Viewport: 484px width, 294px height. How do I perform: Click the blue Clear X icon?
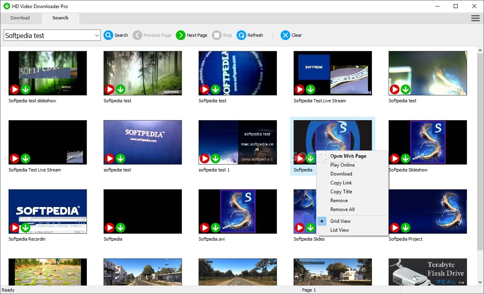click(285, 35)
